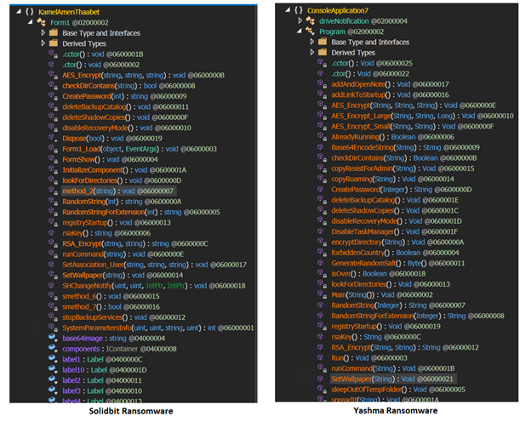Viewport: 531px width, 422px height.
Task: Select SetWallpaper(String) in Yashma's Program list
Action: (x=366, y=379)
